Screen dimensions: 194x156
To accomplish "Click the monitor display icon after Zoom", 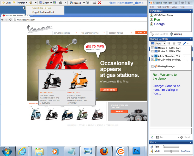I will point(55,3).
